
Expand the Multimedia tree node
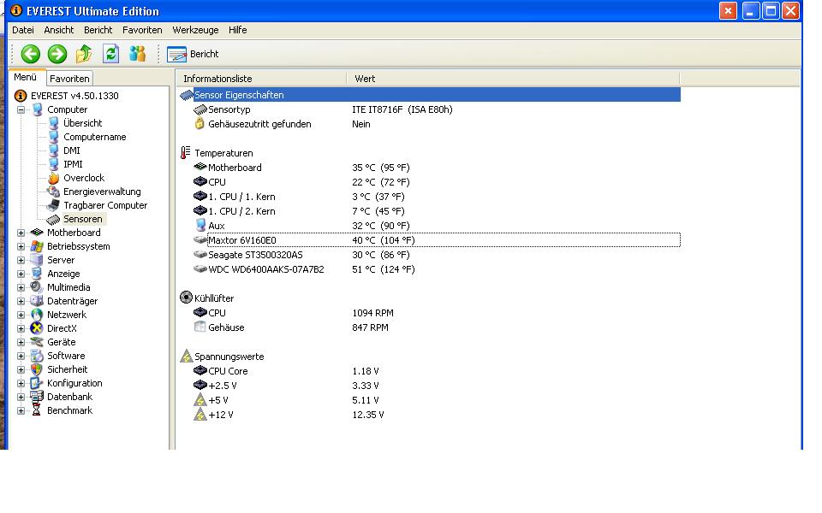pyautogui.click(x=21, y=287)
